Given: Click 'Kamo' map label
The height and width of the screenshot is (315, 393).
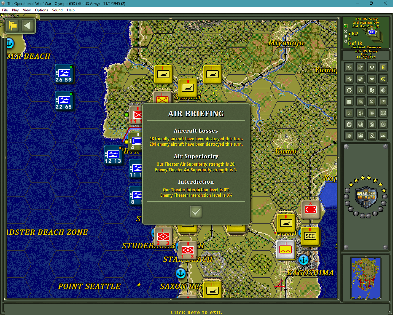Looking at the screenshot, I should 286,151.
